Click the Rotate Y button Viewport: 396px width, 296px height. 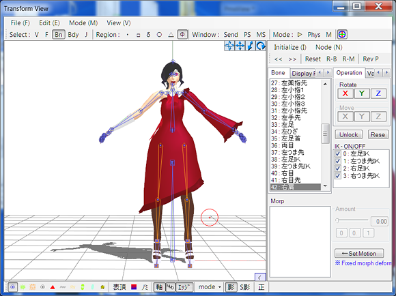362,93
